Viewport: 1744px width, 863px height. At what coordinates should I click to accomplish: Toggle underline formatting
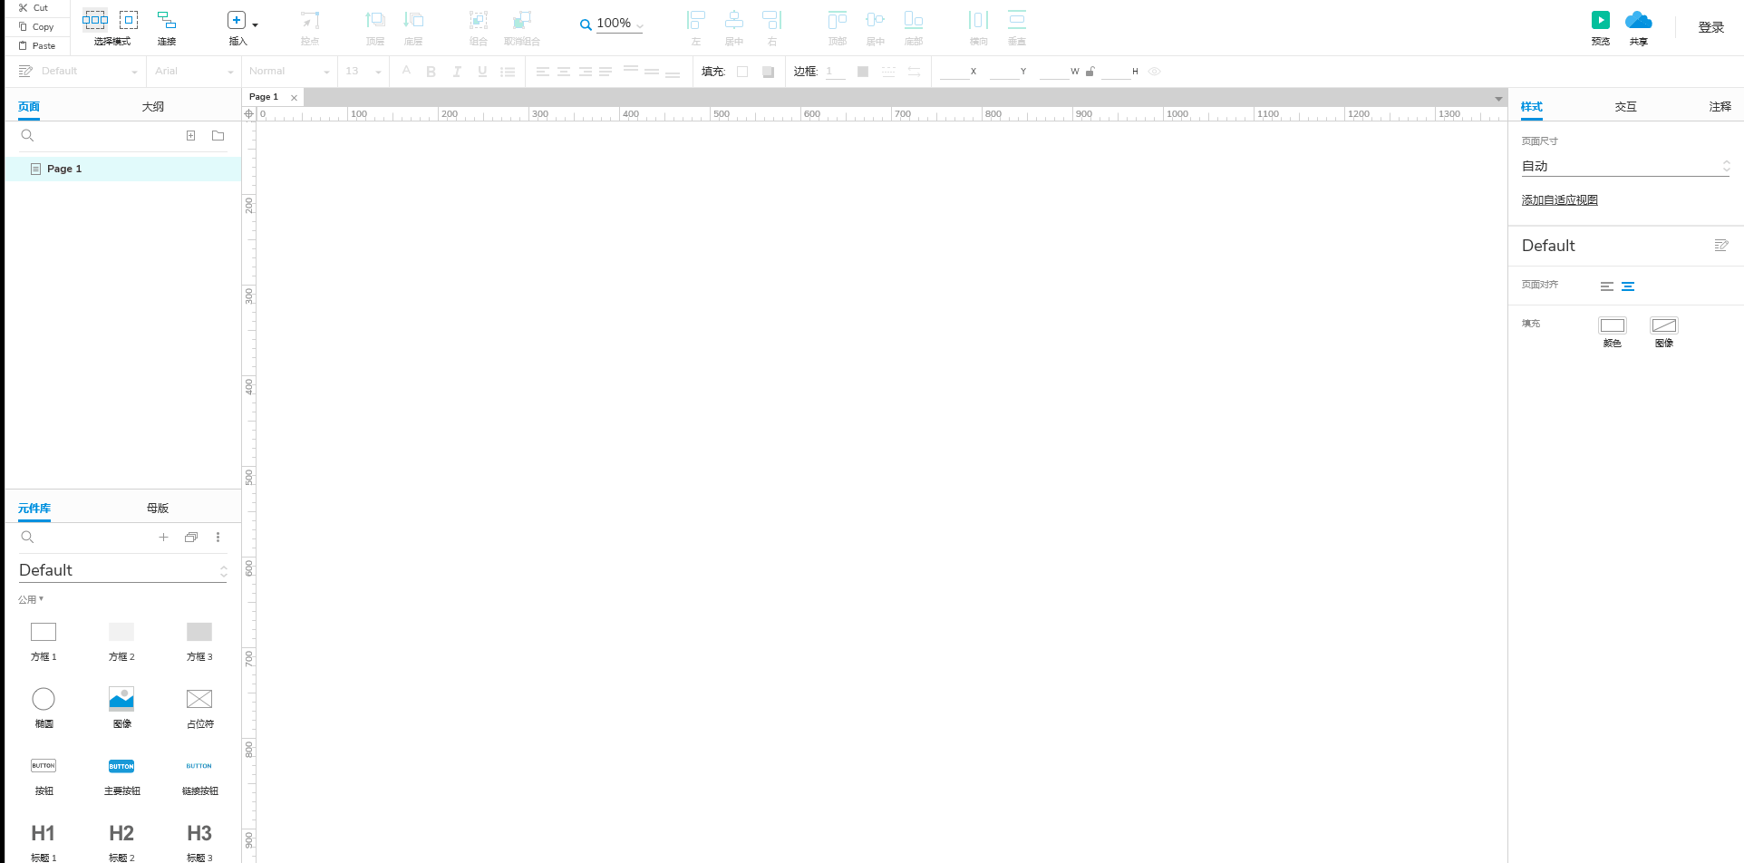click(482, 72)
